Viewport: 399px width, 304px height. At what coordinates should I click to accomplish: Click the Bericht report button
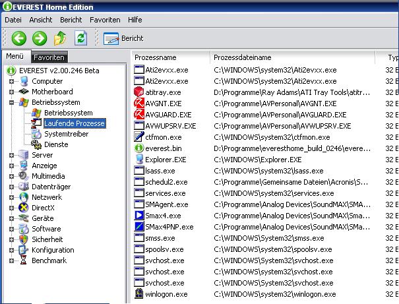point(123,38)
